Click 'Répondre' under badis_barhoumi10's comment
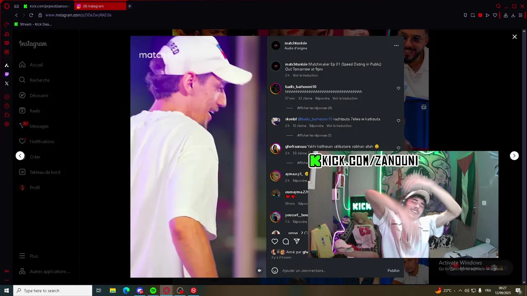Screen dimensions: 527x296 [322, 98]
